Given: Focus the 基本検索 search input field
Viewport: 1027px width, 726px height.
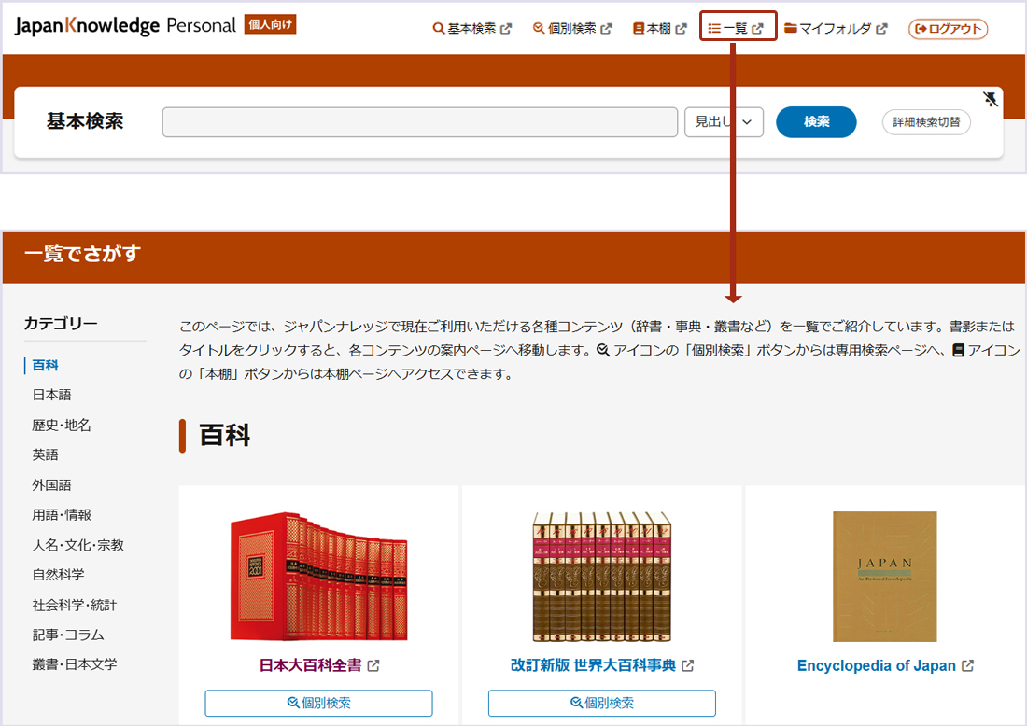Looking at the screenshot, I should coord(420,121).
